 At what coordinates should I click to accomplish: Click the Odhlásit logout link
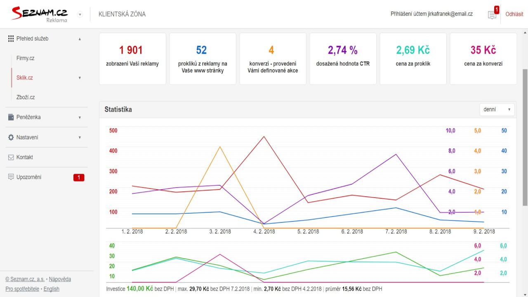[514, 14]
